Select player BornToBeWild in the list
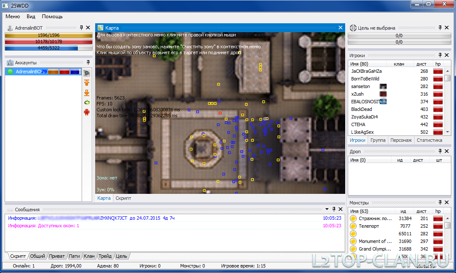This screenshot has width=456, height=273. coord(396,79)
